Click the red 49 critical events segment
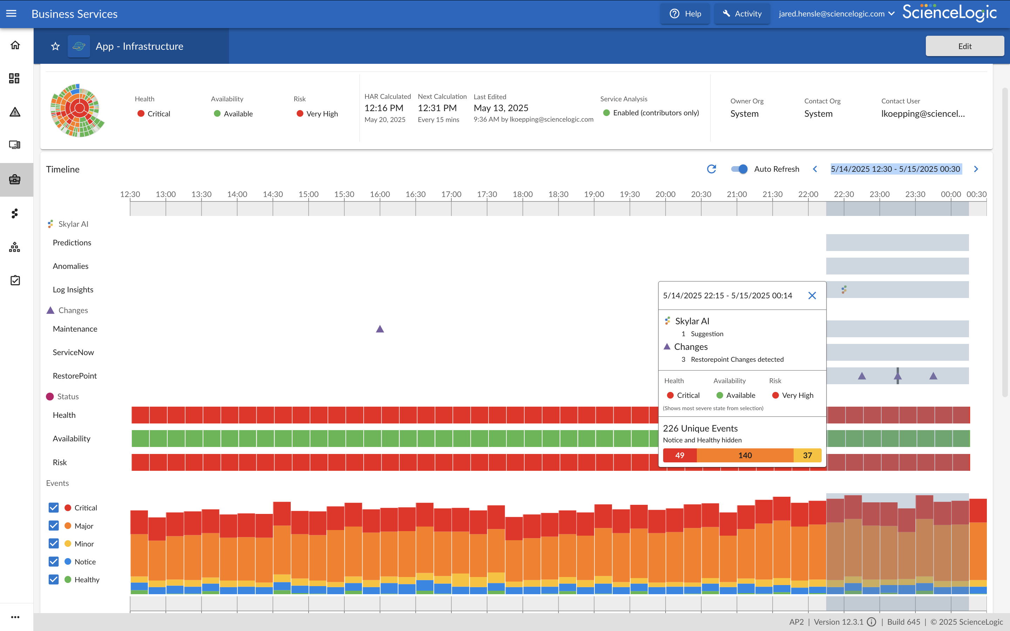The width and height of the screenshot is (1010, 631). coord(680,455)
